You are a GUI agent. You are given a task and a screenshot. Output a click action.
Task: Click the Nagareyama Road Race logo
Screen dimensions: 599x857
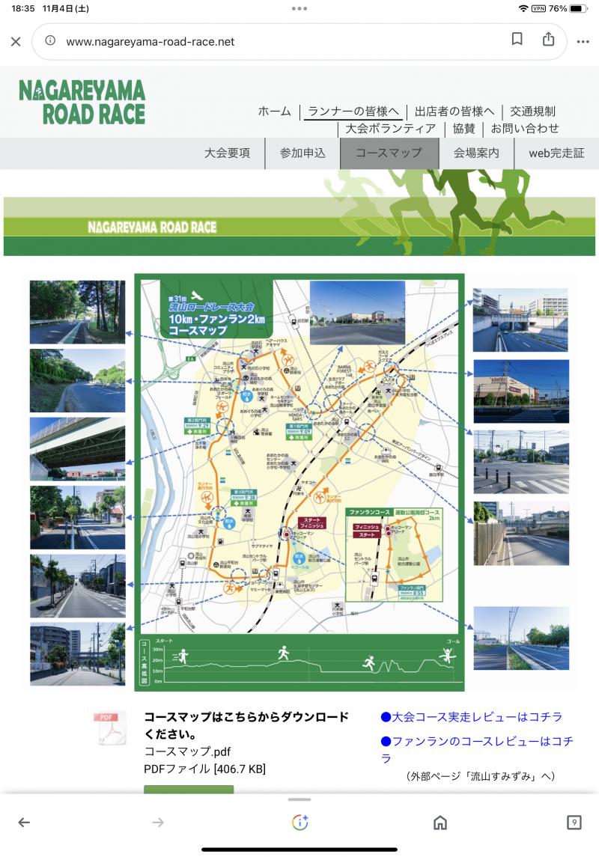[x=82, y=103]
